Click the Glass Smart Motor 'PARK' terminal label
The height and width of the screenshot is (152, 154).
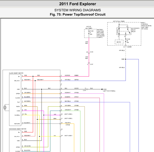pyautogui.click(x=18, y=107)
